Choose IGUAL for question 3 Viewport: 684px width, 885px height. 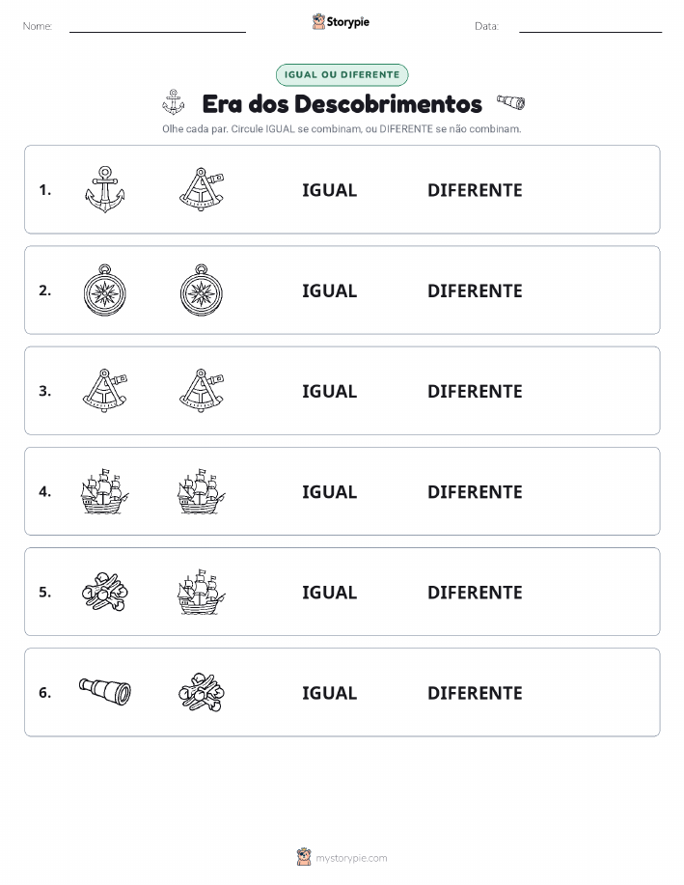click(330, 391)
